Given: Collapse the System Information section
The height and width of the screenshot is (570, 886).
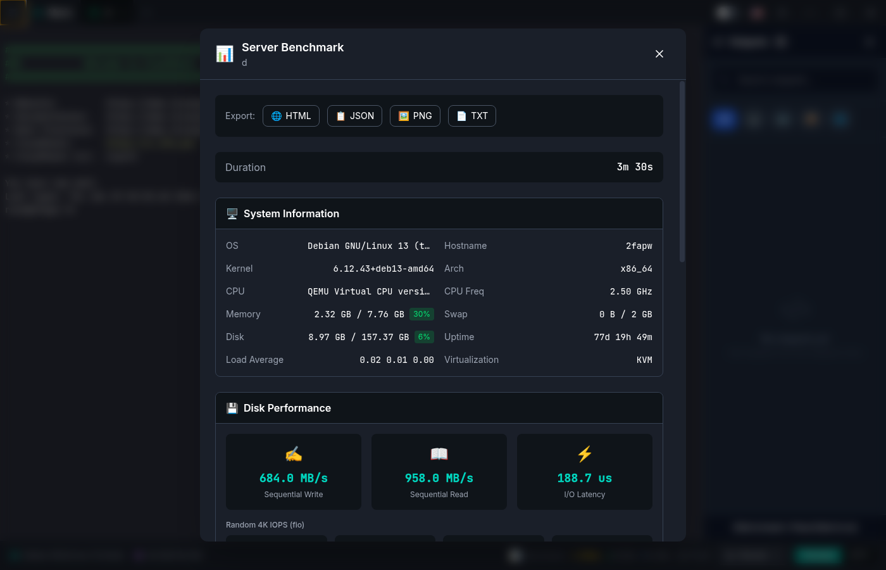Looking at the screenshot, I should 439,213.
